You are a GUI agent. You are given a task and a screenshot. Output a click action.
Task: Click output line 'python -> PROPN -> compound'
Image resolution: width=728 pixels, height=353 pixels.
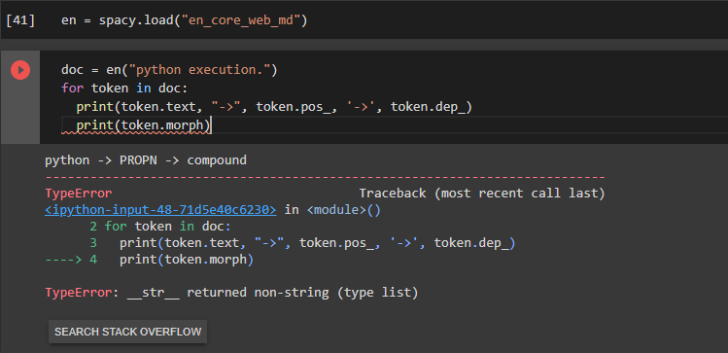pyautogui.click(x=146, y=160)
